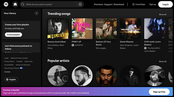Click the Legal footer link
174x97 pixels.
(6, 58)
